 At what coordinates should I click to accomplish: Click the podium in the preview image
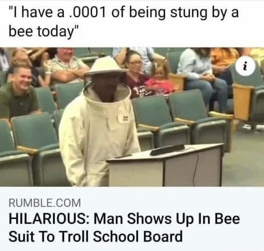click(165, 165)
